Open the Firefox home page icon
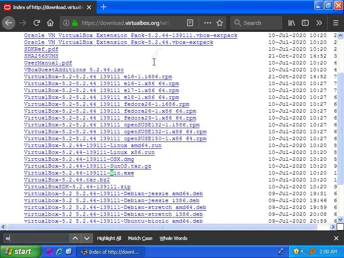This screenshot has width=344, height=258. pos(50,23)
